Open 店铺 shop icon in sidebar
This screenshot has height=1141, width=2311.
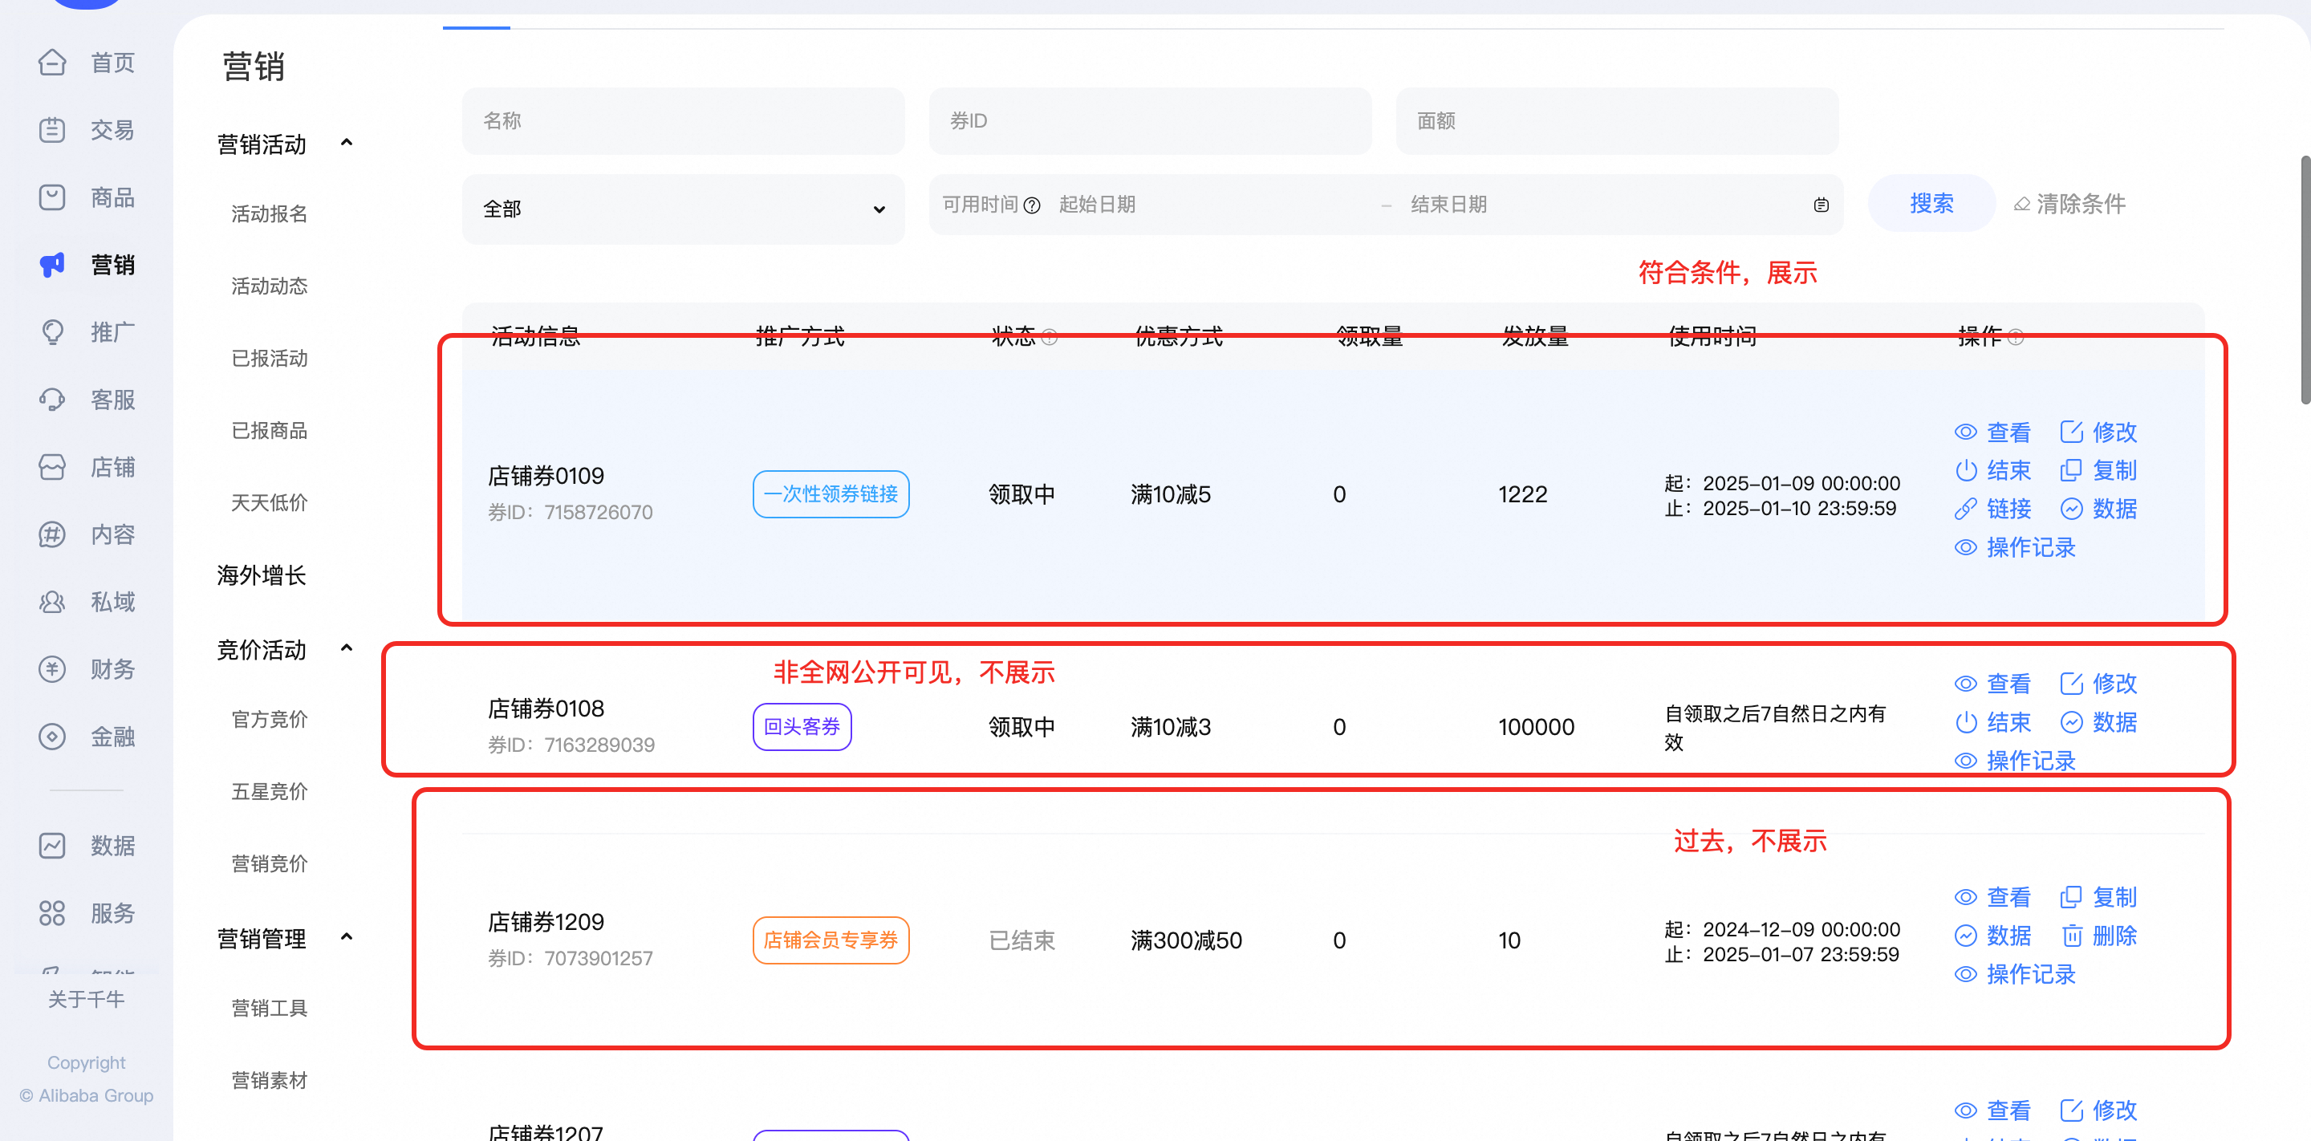pyautogui.click(x=52, y=466)
